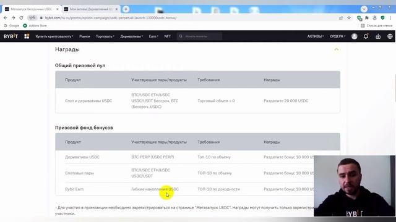Open the Addons Store bookmark

[35, 26]
